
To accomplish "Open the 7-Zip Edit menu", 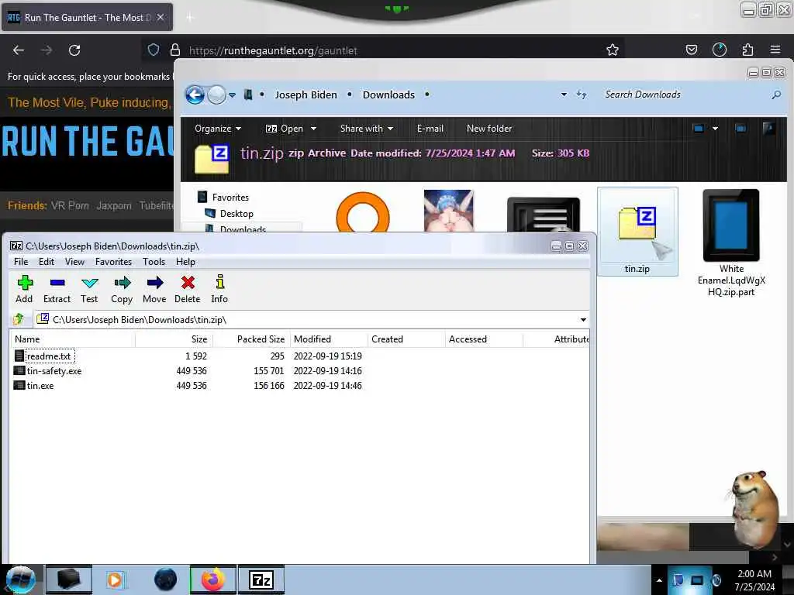I will (x=46, y=262).
